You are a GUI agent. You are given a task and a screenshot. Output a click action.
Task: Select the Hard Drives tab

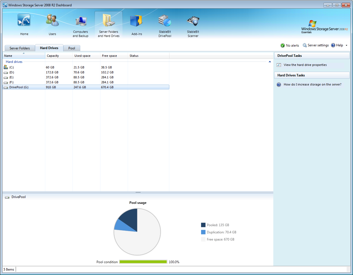tap(49, 48)
